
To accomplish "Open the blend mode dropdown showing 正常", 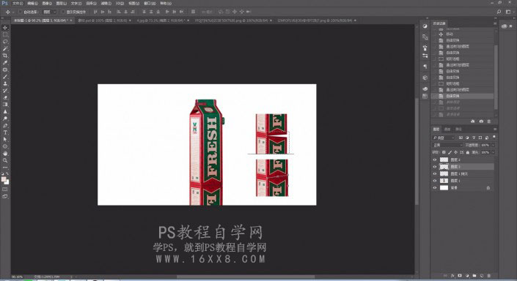I will [x=447, y=145].
